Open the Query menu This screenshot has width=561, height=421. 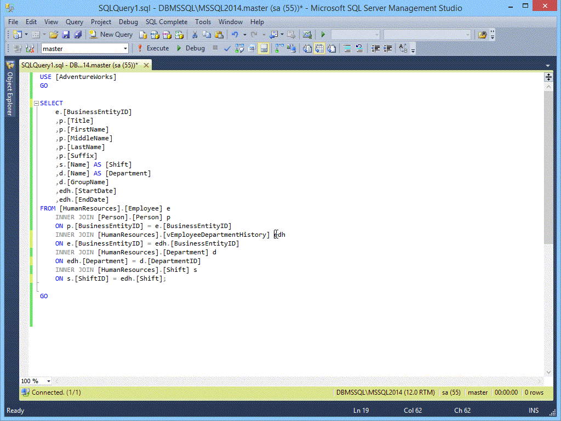pos(74,22)
